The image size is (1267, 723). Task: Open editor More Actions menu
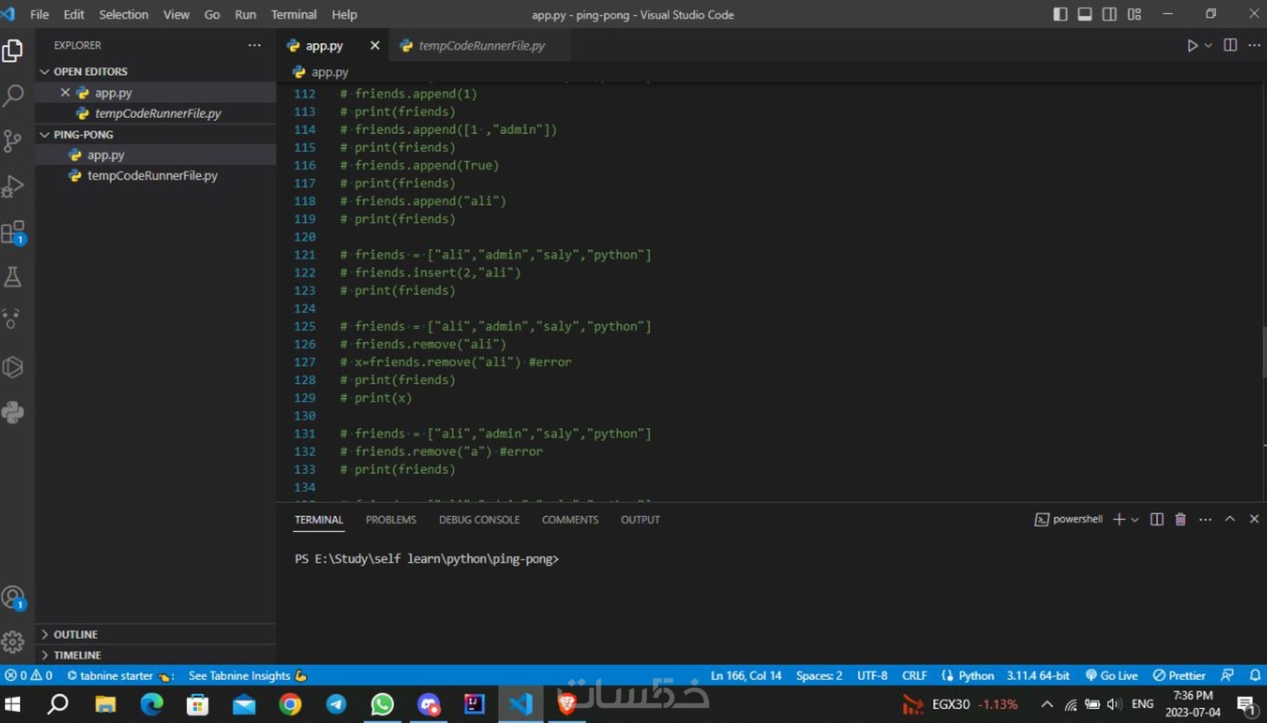[x=1254, y=45]
